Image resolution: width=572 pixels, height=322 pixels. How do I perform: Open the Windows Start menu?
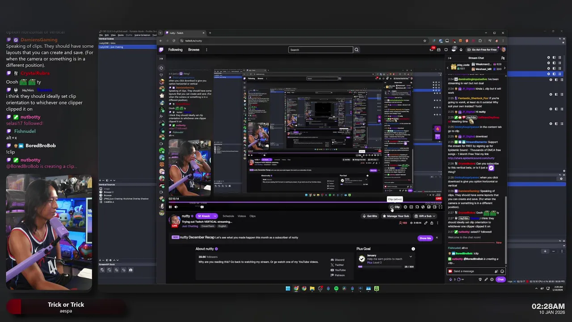[288, 288]
